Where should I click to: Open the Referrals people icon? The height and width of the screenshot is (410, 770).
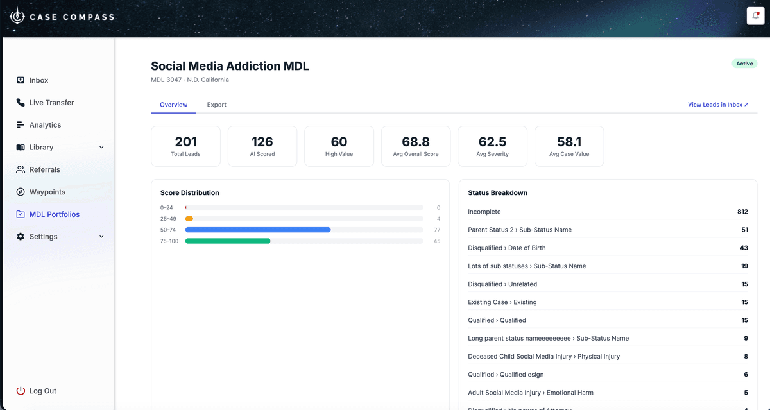tap(20, 169)
